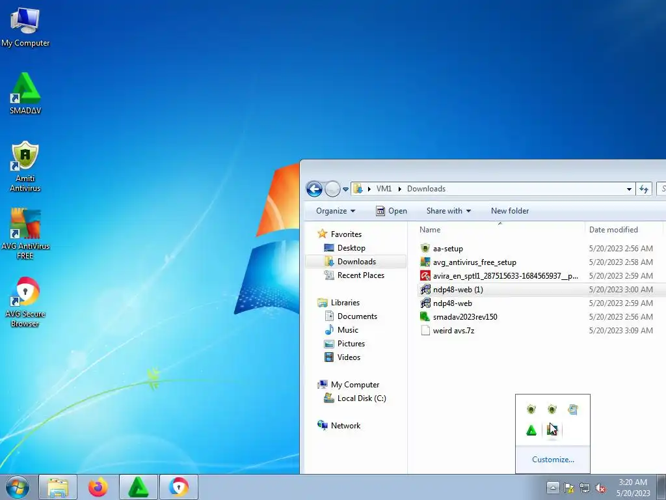The height and width of the screenshot is (500, 666).
Task: Click the Customize... link in tray popup
Action: point(553,460)
